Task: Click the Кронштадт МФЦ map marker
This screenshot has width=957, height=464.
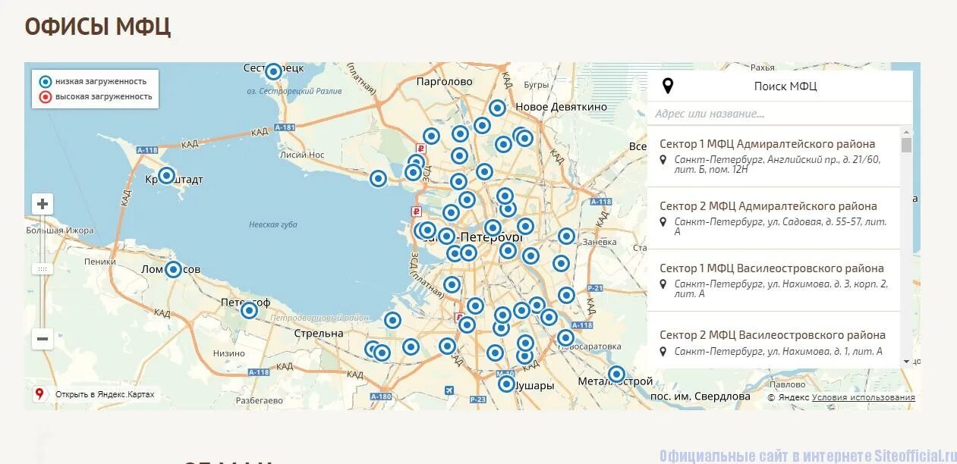Action: 166,175
